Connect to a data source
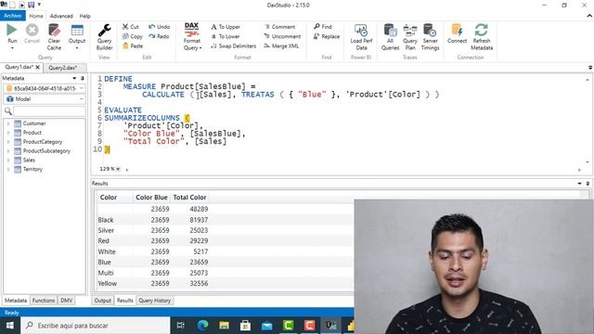 [x=457, y=33]
